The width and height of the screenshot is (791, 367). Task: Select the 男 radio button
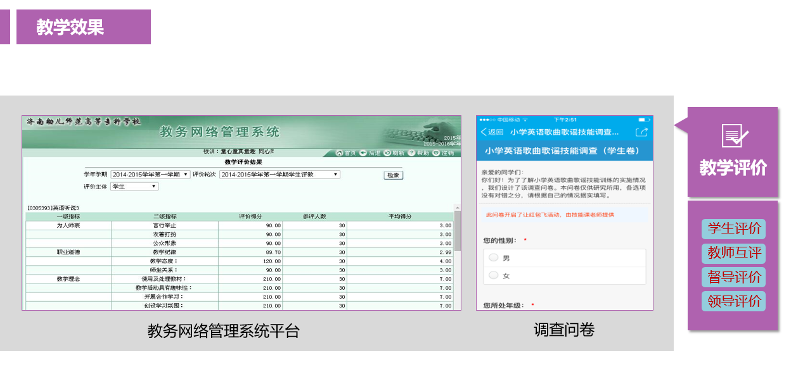coord(494,258)
